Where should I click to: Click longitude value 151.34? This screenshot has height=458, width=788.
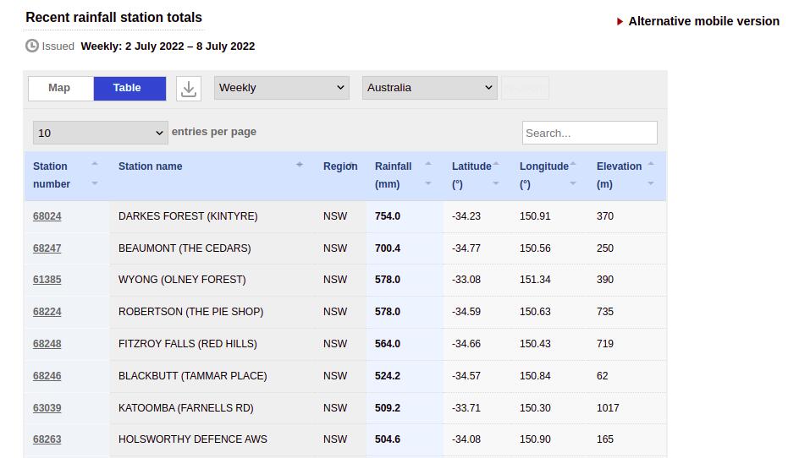click(x=535, y=280)
